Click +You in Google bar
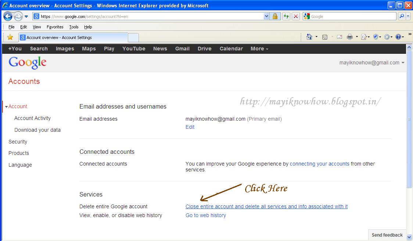The image size is (413, 241). click(15, 49)
